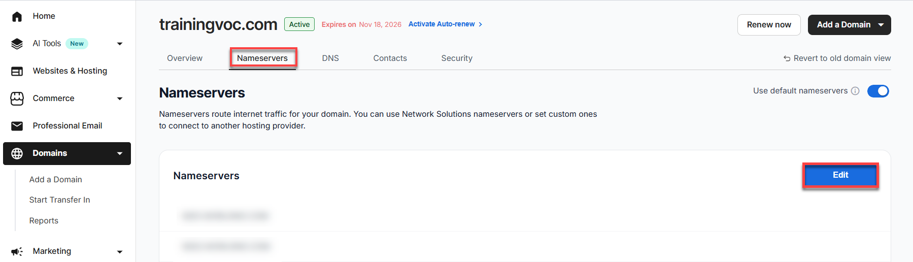This screenshot has width=913, height=262.
Task: Click the Activate Auto-renew link
Action: point(442,24)
